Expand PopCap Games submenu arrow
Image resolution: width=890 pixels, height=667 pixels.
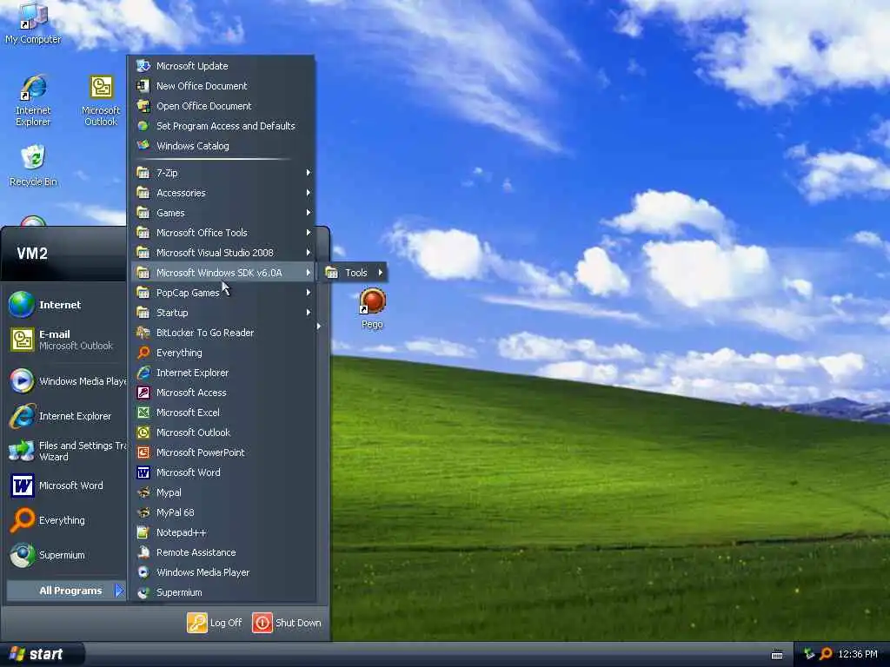pos(309,293)
